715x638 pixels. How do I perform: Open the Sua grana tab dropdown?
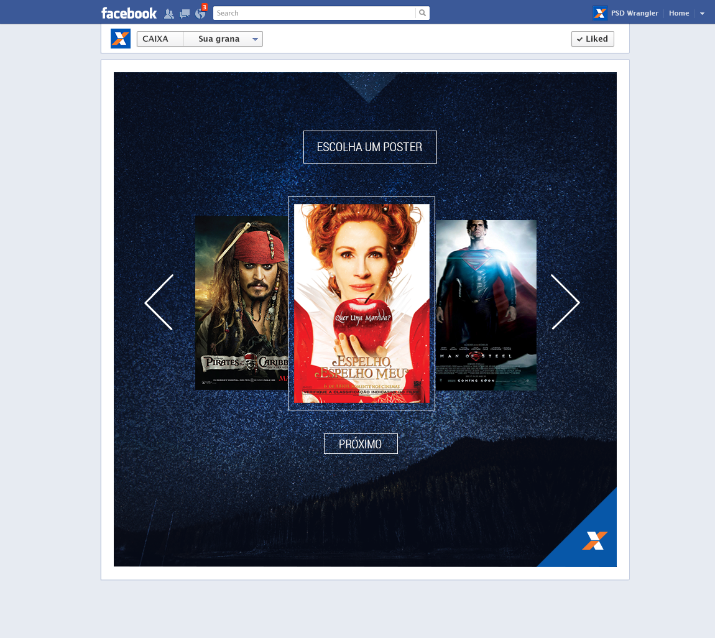[x=223, y=39]
